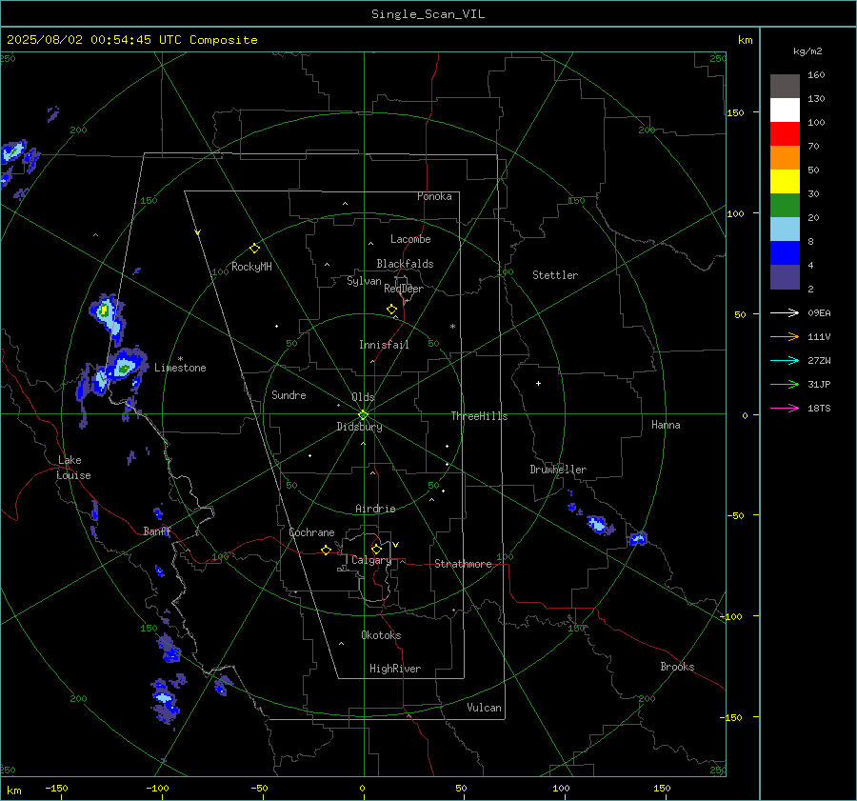Click the light blue 20 kg/m2 swatch
Screen dimensions: 857x801
785,230
